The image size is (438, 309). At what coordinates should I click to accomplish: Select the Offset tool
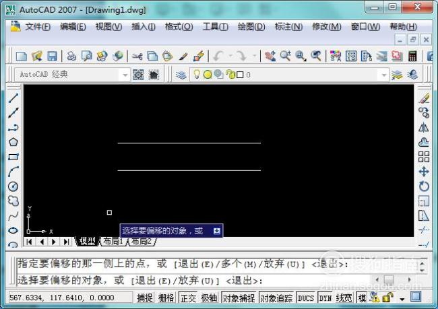click(x=424, y=142)
